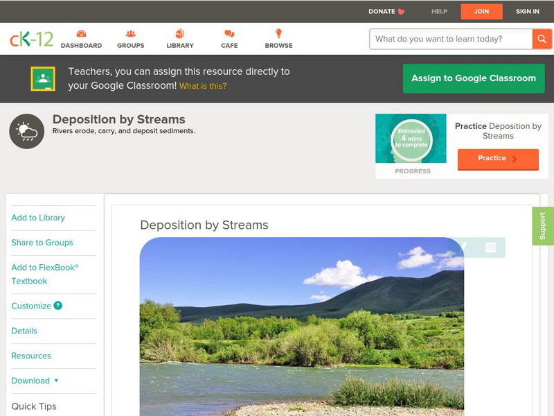Viewport: 554px width, 416px height.
Task: Click Share to Groups link
Action: tap(42, 243)
